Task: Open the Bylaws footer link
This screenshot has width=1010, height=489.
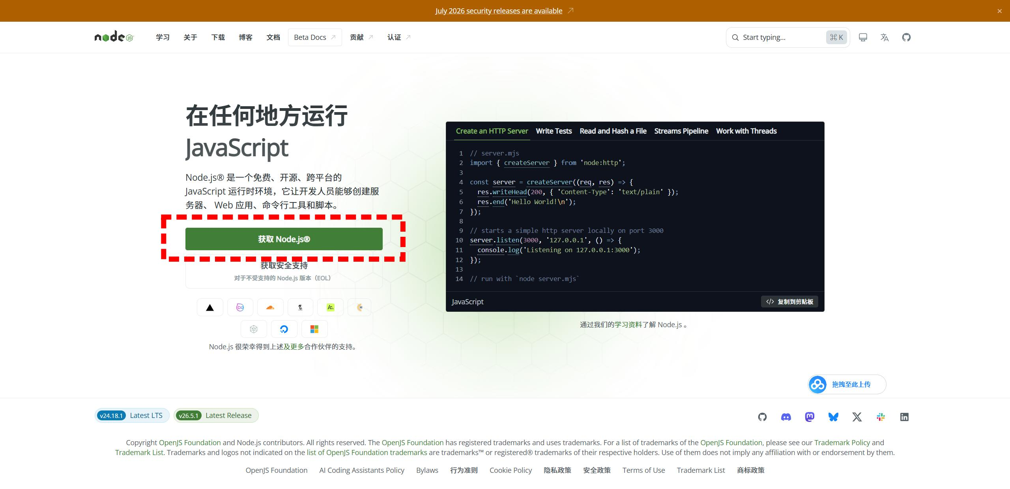Action: [427, 470]
